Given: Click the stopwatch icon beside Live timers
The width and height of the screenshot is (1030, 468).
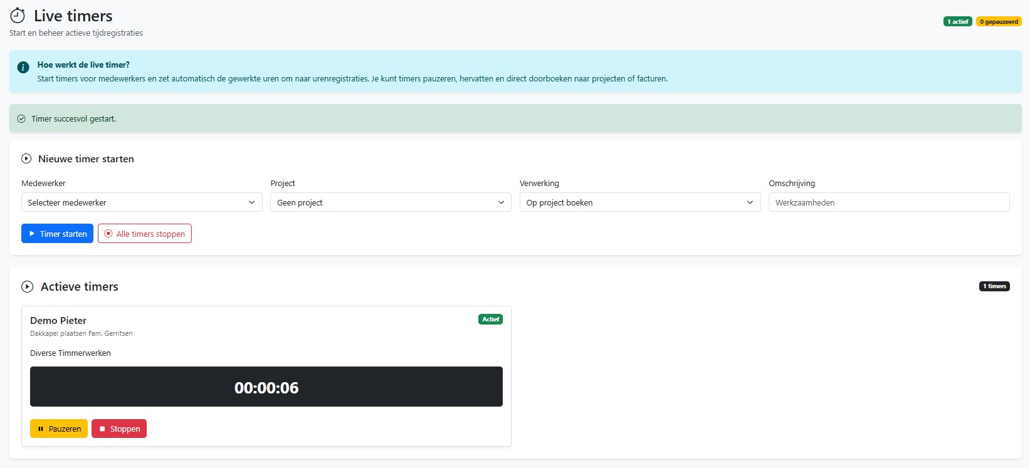Looking at the screenshot, I should (18, 16).
